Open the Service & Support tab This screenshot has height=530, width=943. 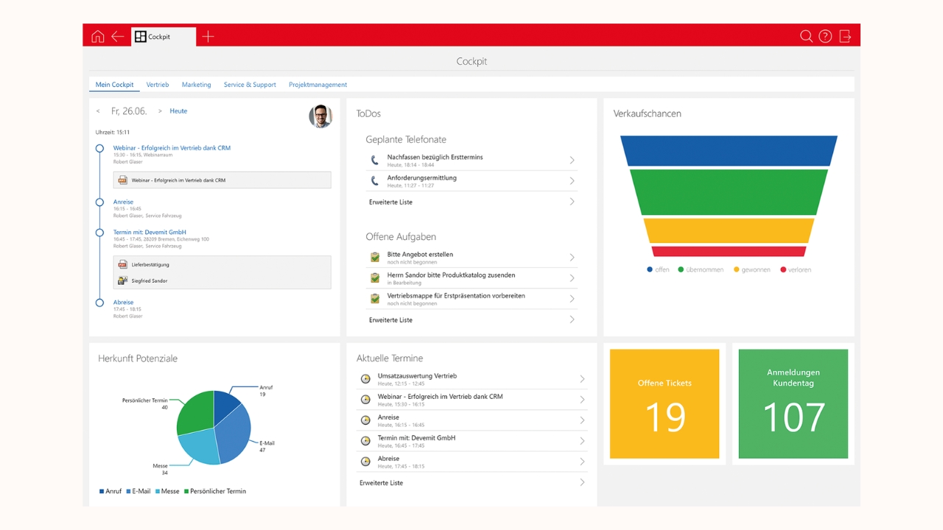point(250,85)
